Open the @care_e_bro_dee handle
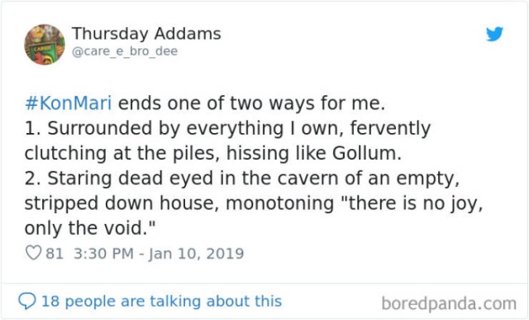Image resolution: width=529 pixels, height=320 pixels. 125,51
